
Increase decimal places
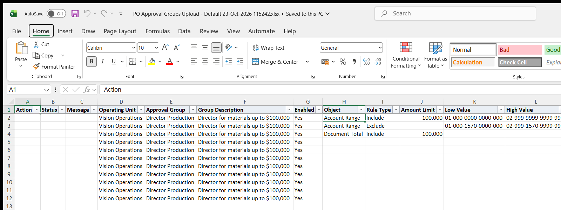(366, 62)
